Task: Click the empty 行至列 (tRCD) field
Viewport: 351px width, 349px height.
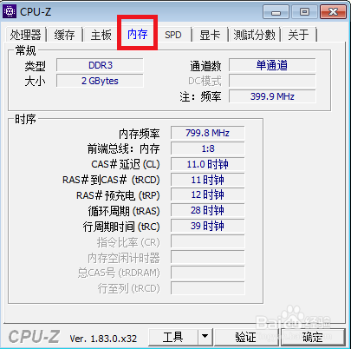Action: (208, 288)
